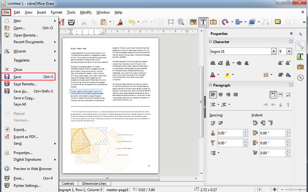Open sidebar Styles tab icon
The width and height of the screenshot is (308, 192).
(x=300, y=56)
